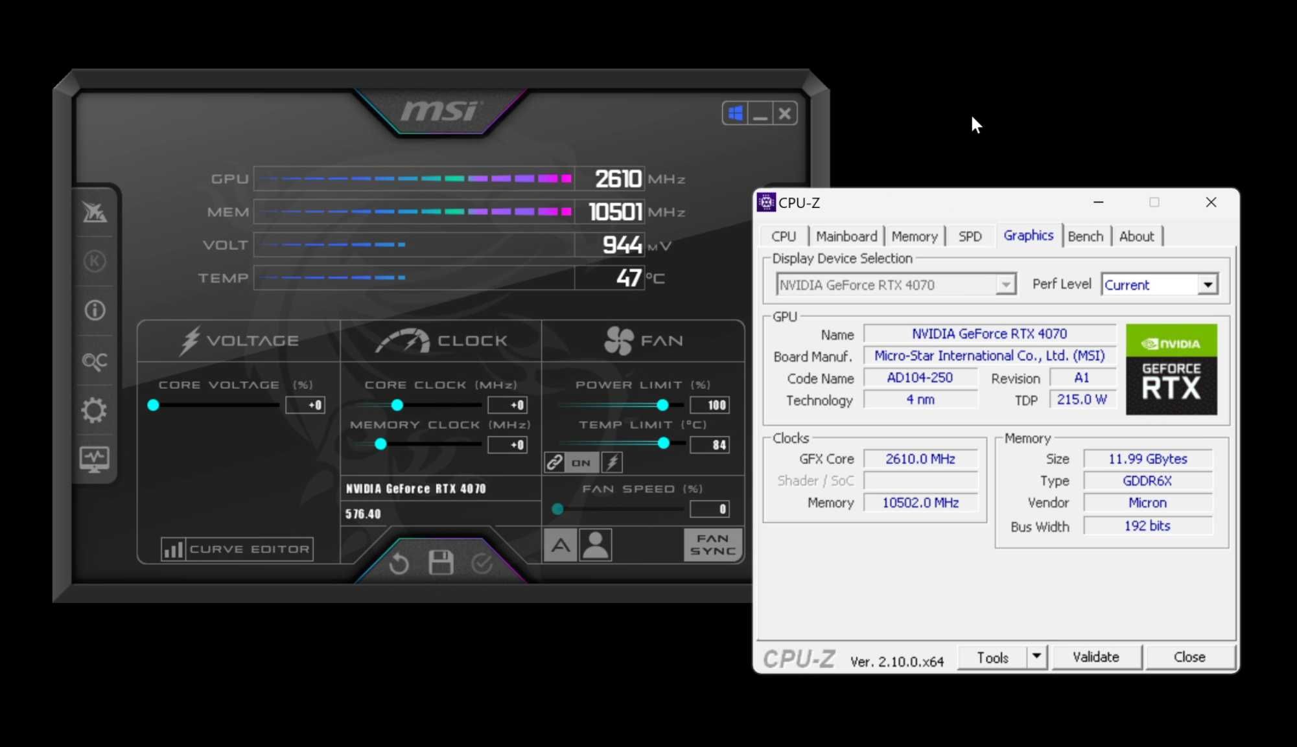
Task: Close the MSI Afterburner window
Action: (x=785, y=114)
